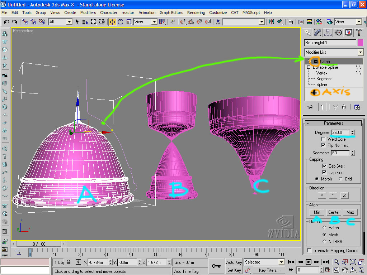Set lathe direction with Z button
This screenshot has width=367, height=275.
(344, 195)
